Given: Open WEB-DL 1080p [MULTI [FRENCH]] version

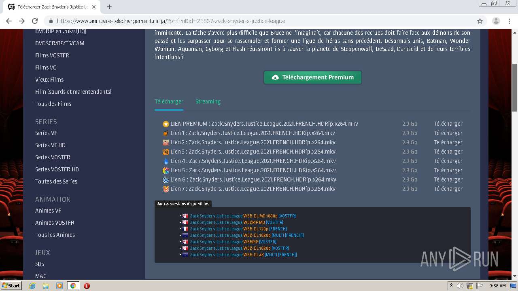Looking at the screenshot, I should pyautogui.click(x=247, y=235).
